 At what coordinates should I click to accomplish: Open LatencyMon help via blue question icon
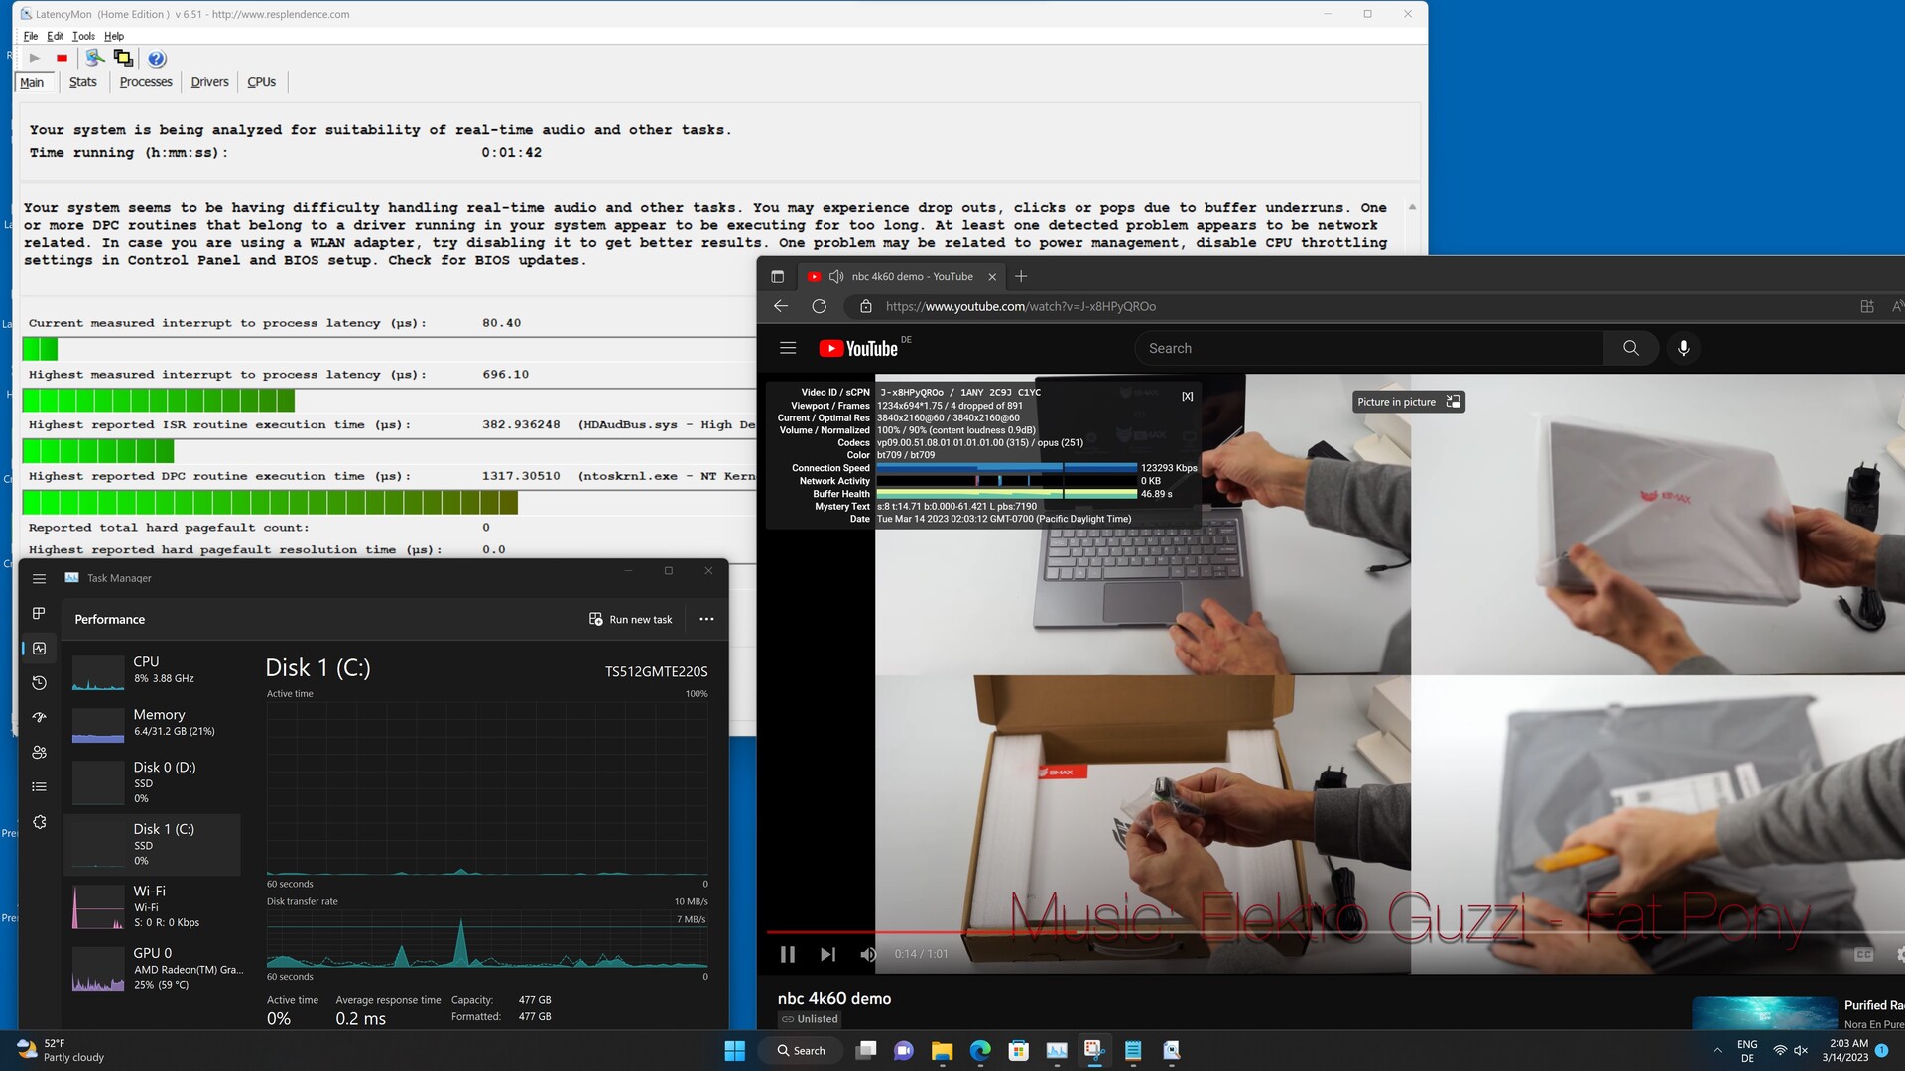coord(157,59)
